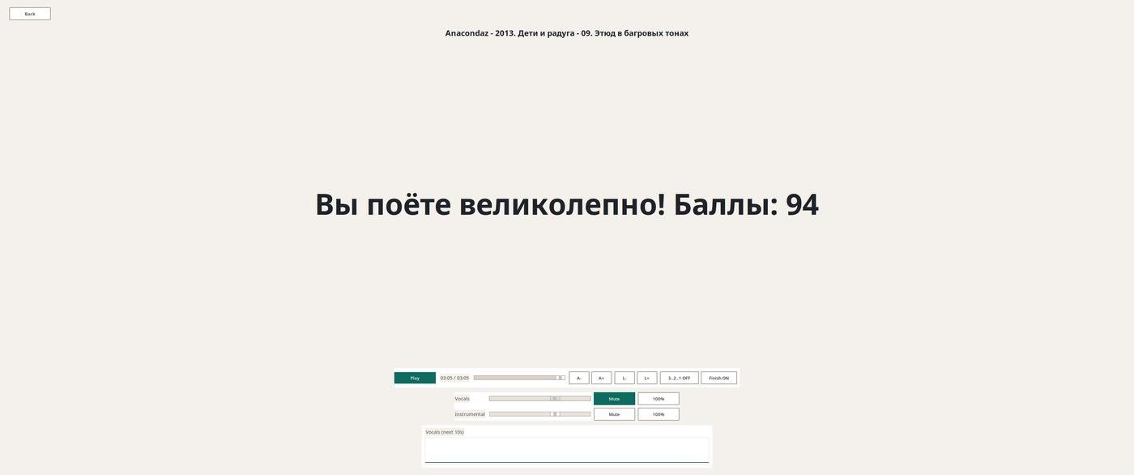Unmute the Vocals track
This screenshot has height=475, width=1134.
(614, 399)
